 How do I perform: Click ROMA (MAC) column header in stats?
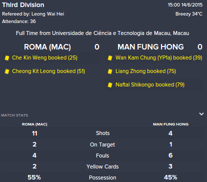tap(34, 124)
